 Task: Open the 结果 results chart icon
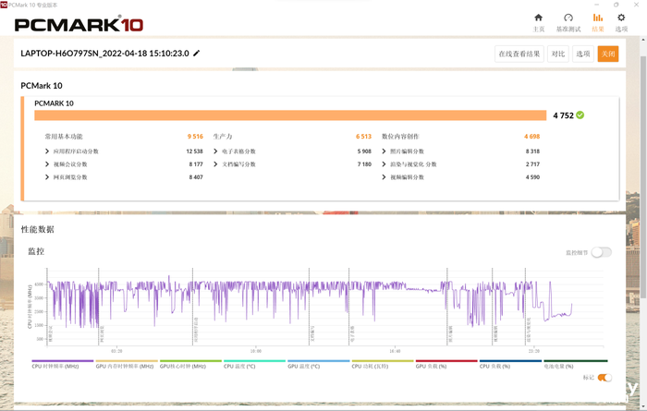tap(598, 18)
